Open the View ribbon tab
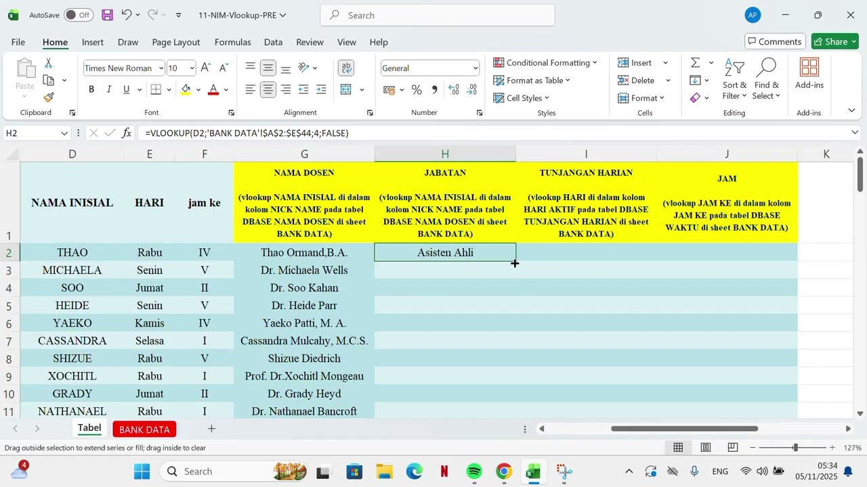The width and height of the screenshot is (867, 487). [x=347, y=42]
